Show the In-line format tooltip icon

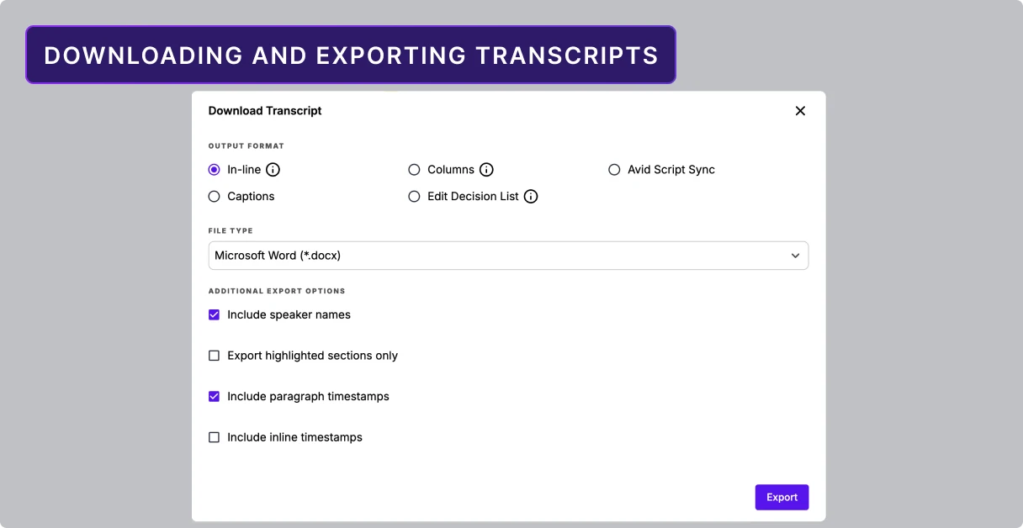273,169
